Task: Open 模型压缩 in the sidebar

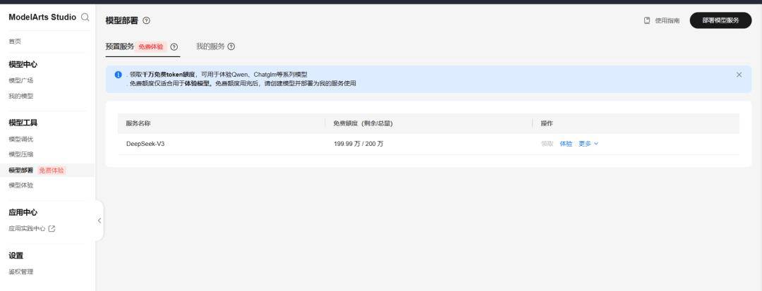Action: coord(21,155)
